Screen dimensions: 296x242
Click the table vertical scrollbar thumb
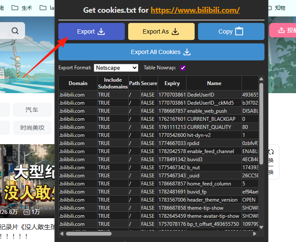[x=261, y=123]
